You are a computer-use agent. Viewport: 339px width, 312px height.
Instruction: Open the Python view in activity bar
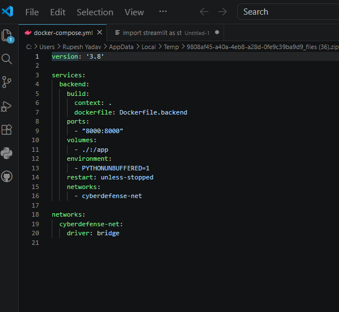[7, 153]
